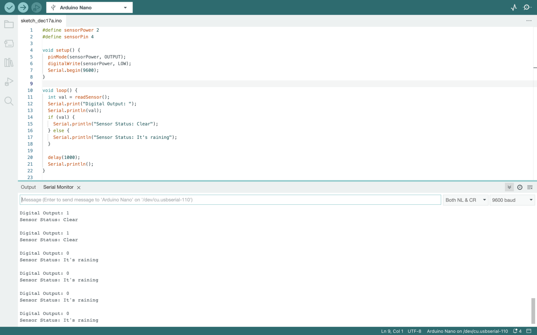
Task: Open the Search sidebar icon
Action: tap(9, 101)
